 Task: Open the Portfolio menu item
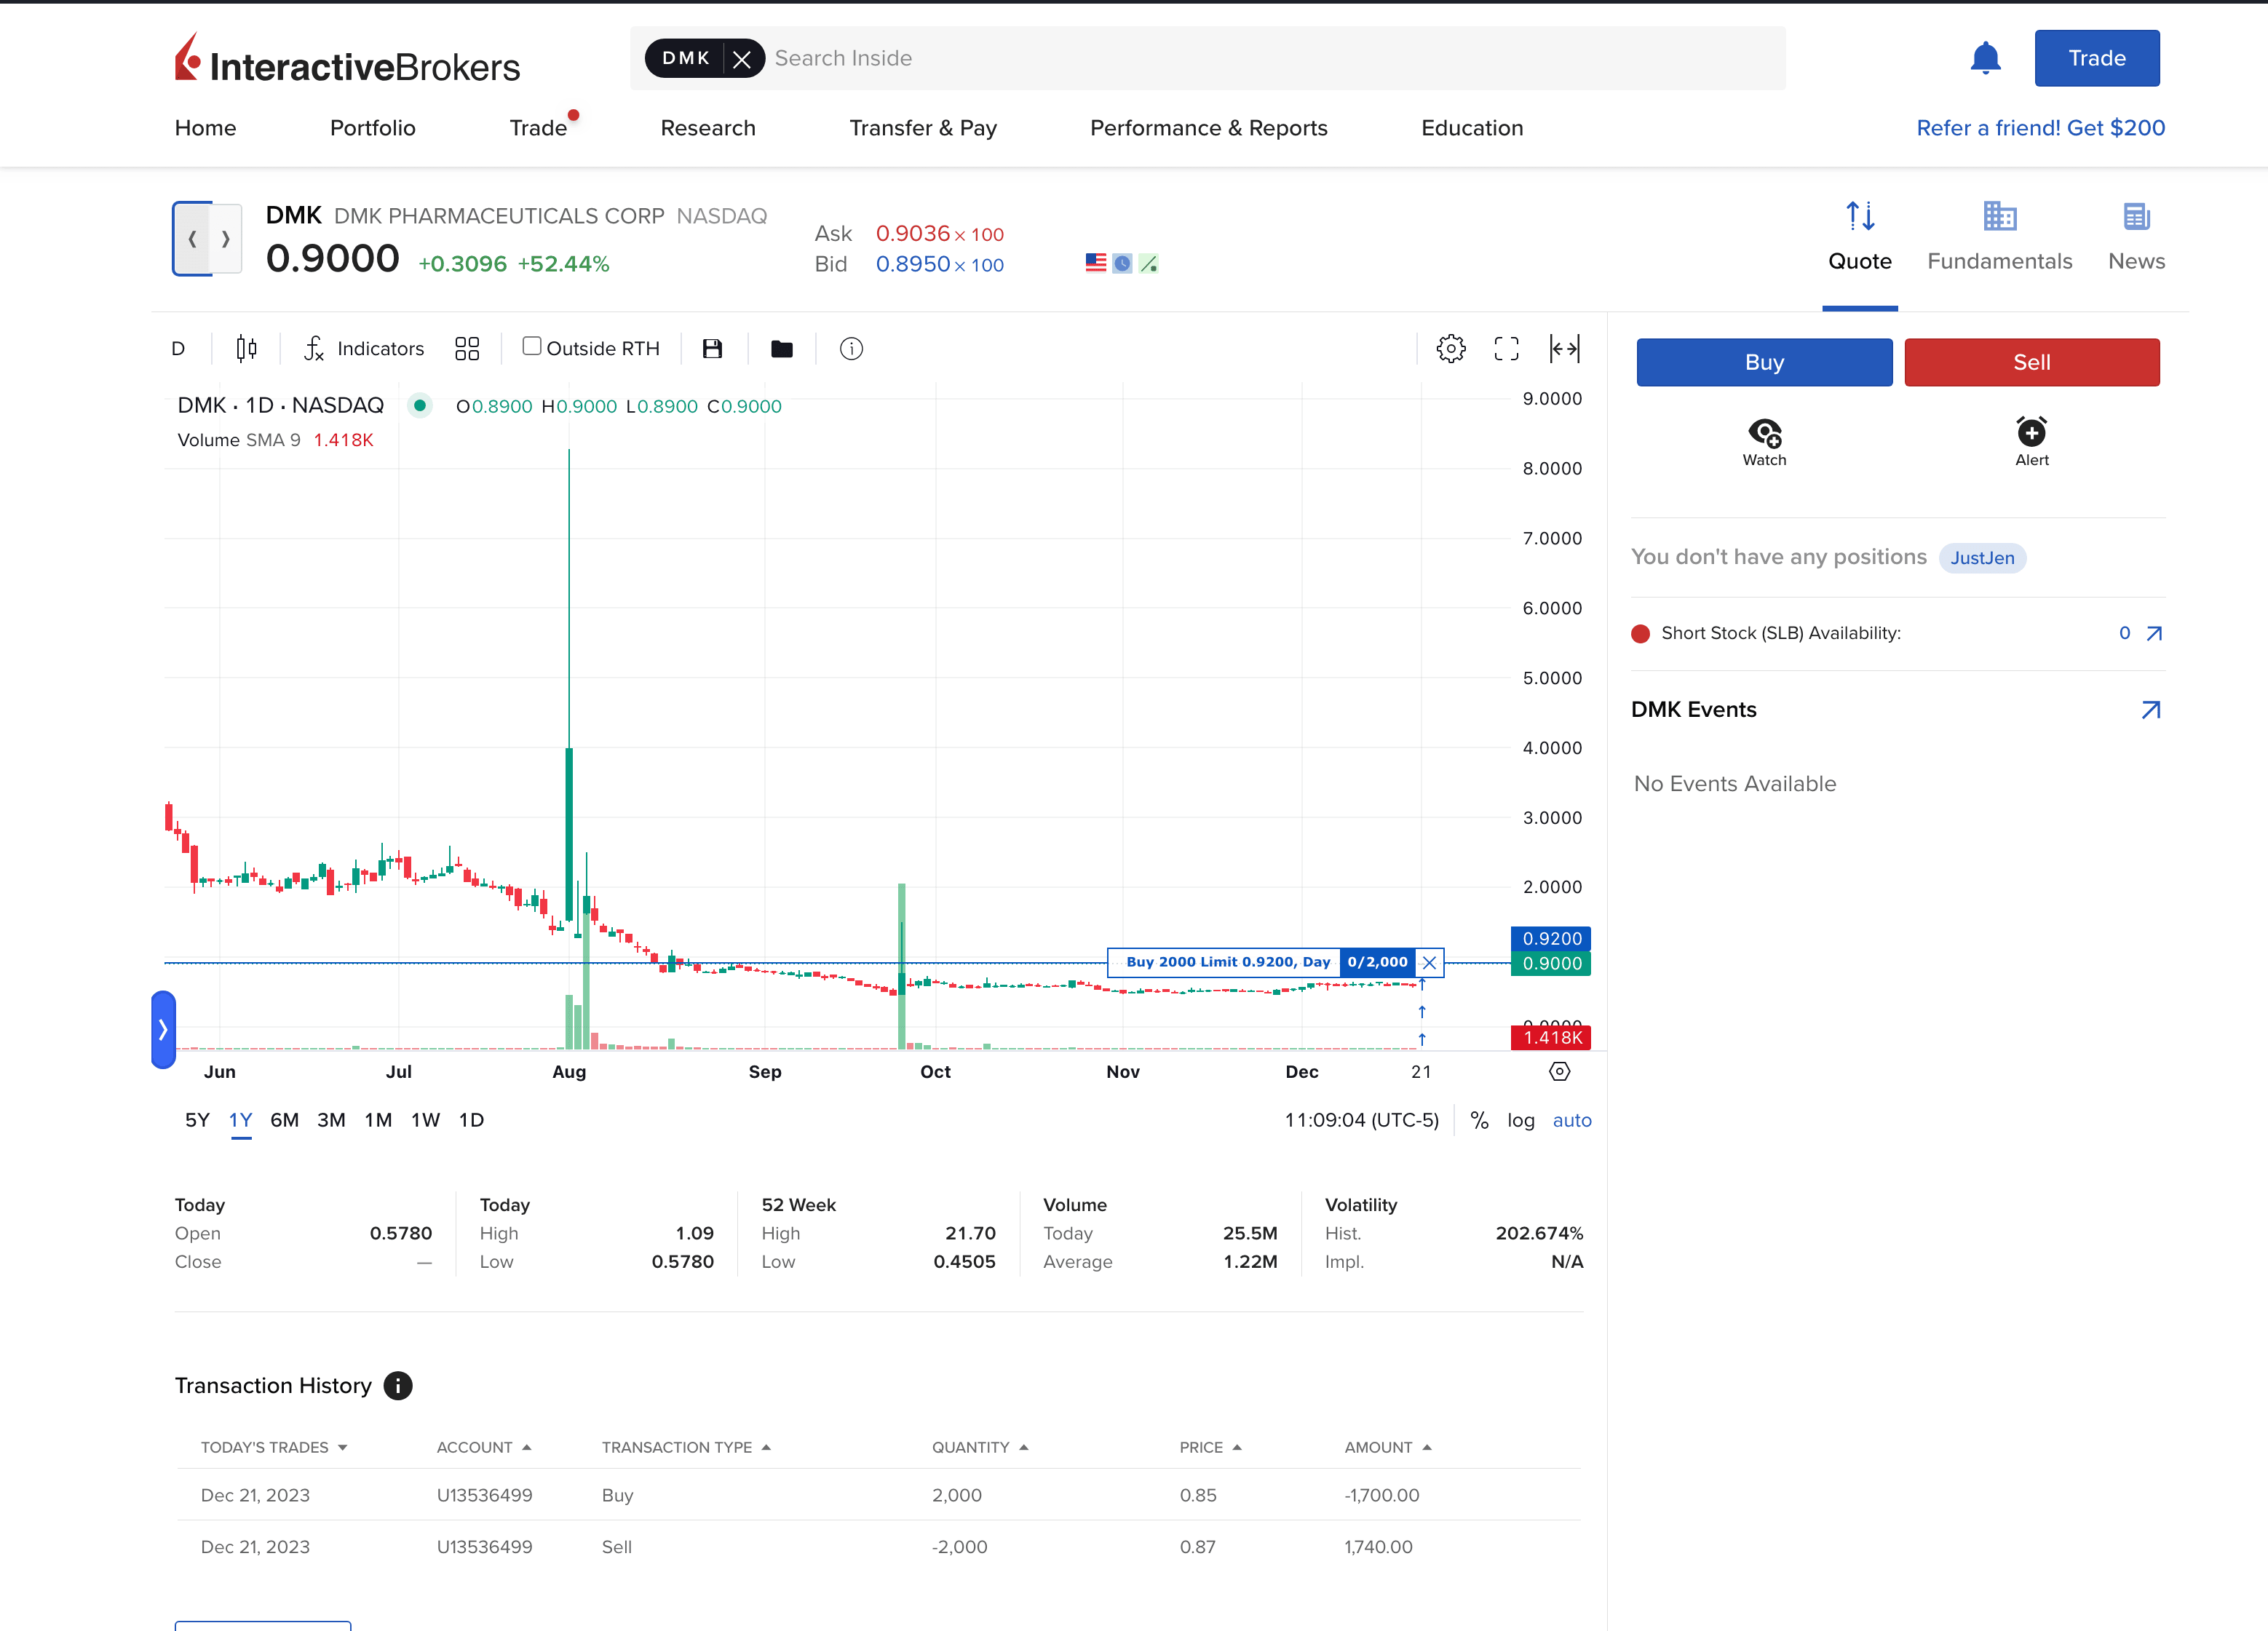point(372,128)
